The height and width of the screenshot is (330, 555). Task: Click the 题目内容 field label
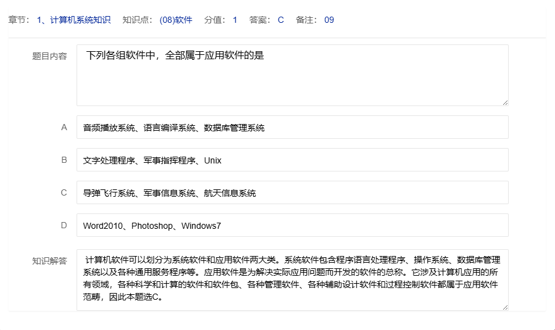tap(49, 56)
